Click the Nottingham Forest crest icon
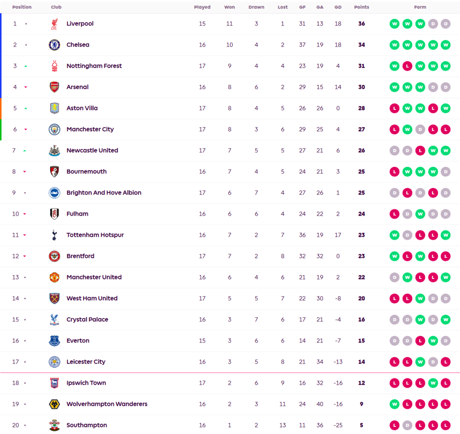 point(54,66)
